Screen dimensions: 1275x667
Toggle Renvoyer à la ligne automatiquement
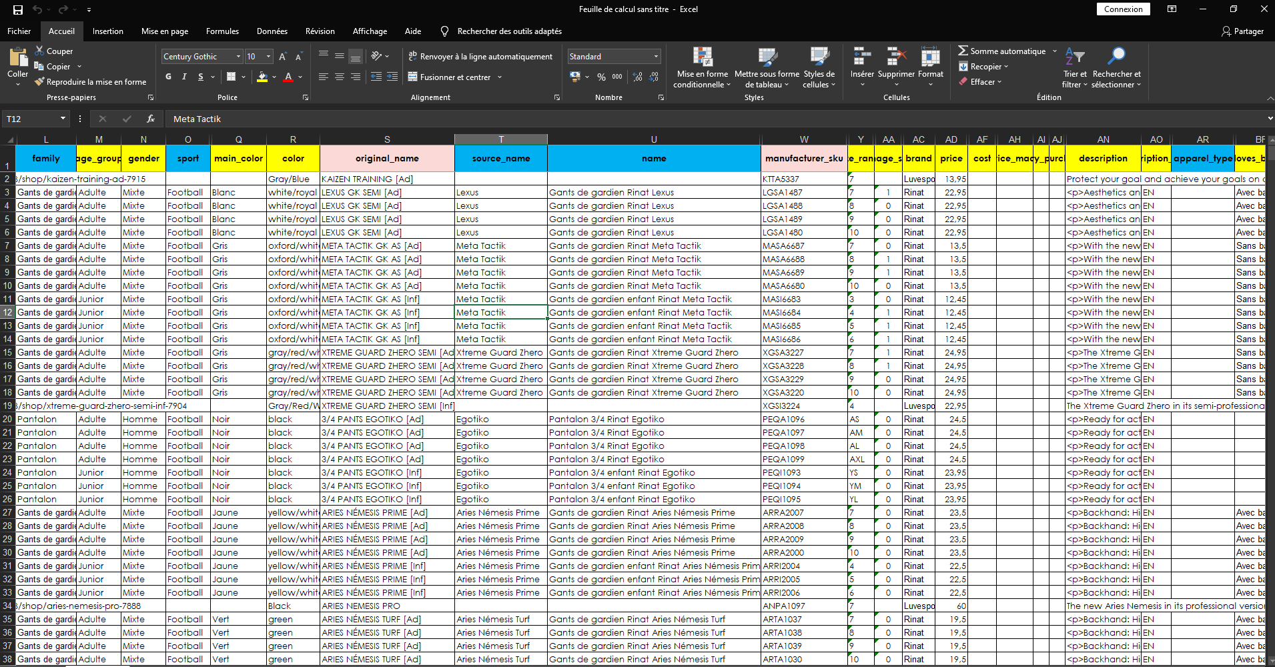point(480,57)
